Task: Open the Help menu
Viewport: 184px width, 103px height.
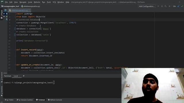Action: tap(67, 2)
